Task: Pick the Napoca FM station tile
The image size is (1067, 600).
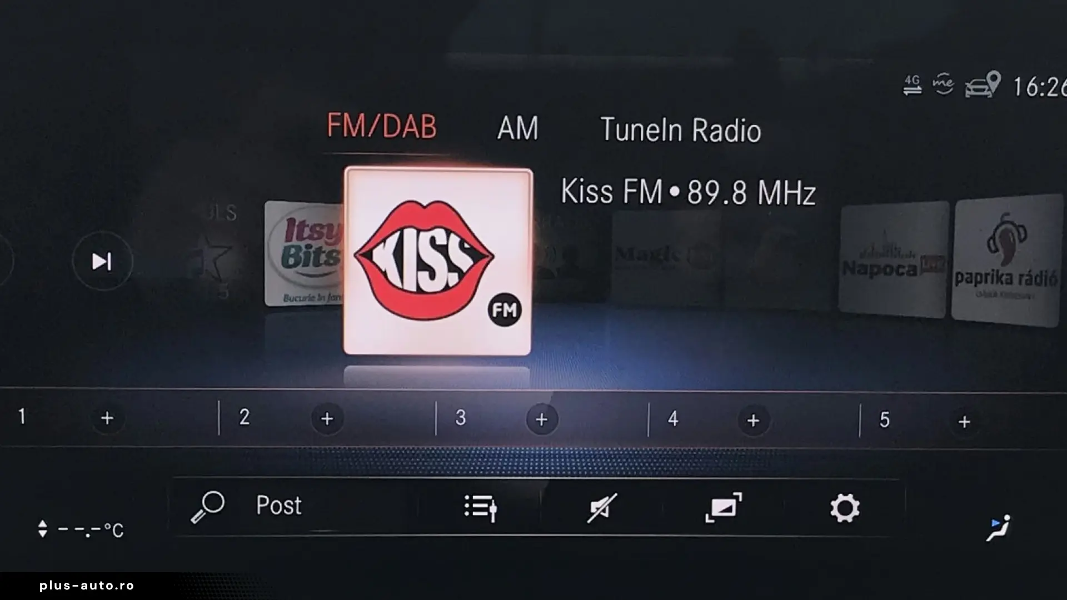Action: [x=893, y=260]
